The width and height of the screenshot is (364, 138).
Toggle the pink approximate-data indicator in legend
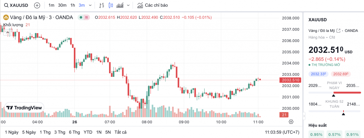coord(86,17)
